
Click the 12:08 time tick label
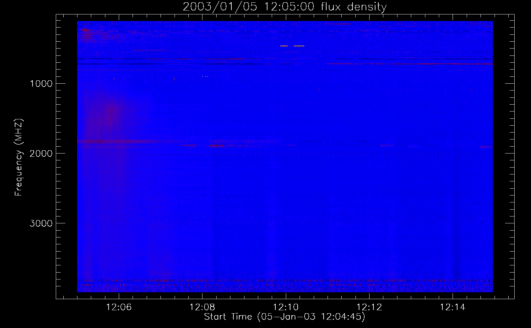[x=202, y=307]
